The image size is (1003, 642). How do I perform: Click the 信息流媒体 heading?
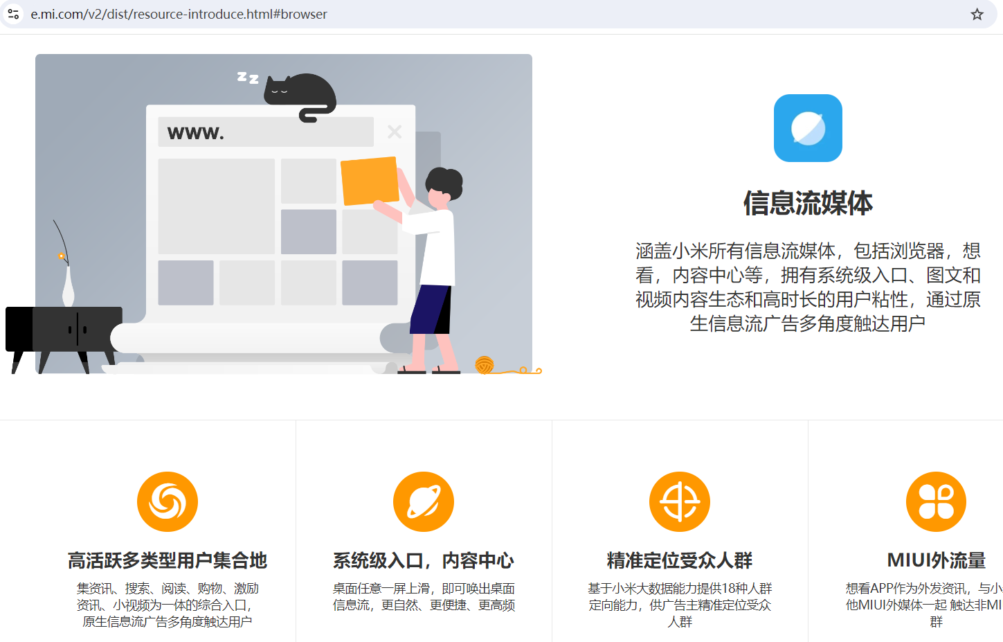coord(808,203)
